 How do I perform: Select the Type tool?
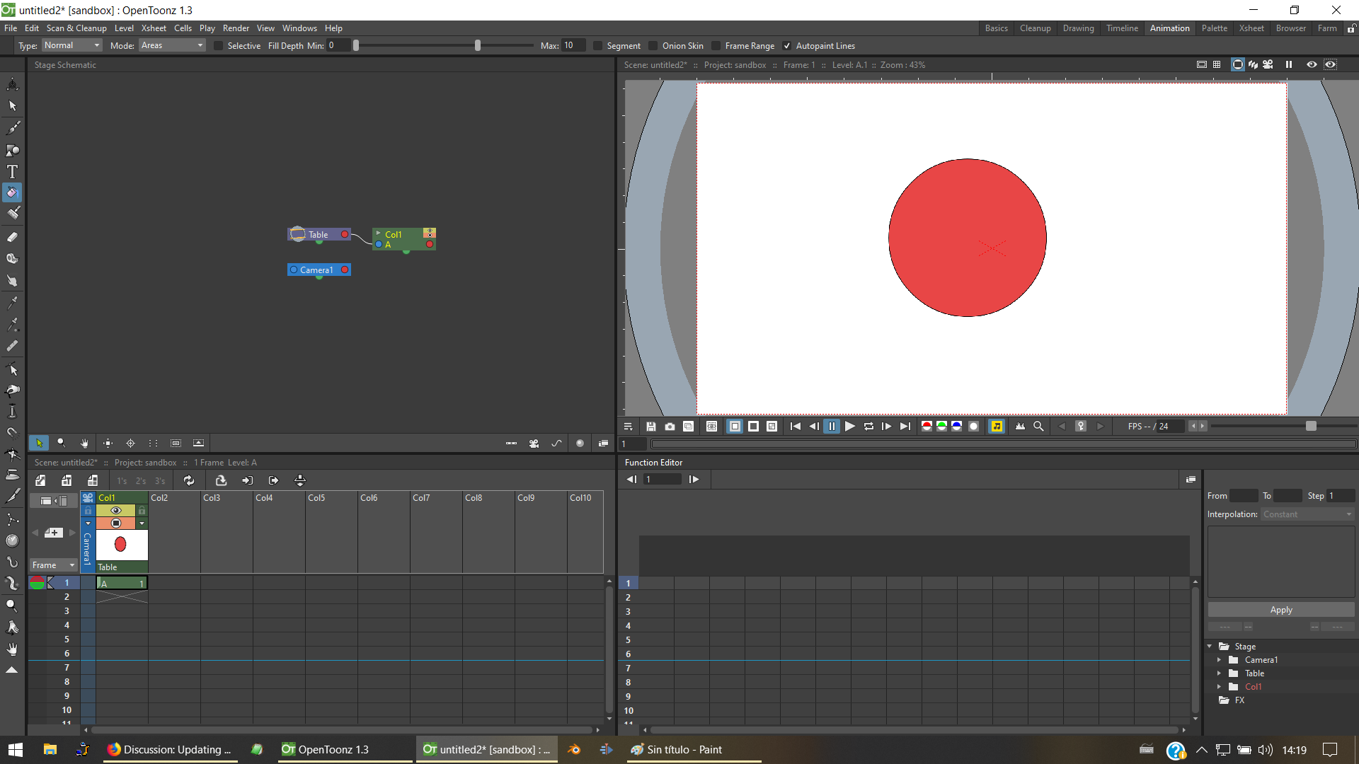point(12,171)
